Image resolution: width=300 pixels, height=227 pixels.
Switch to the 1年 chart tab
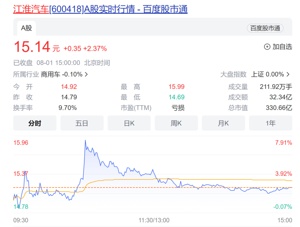point(271,123)
